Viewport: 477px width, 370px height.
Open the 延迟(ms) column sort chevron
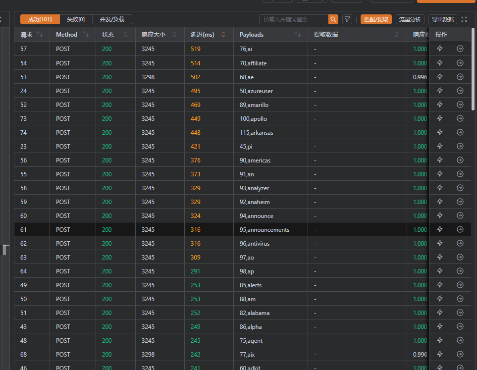coord(223,34)
